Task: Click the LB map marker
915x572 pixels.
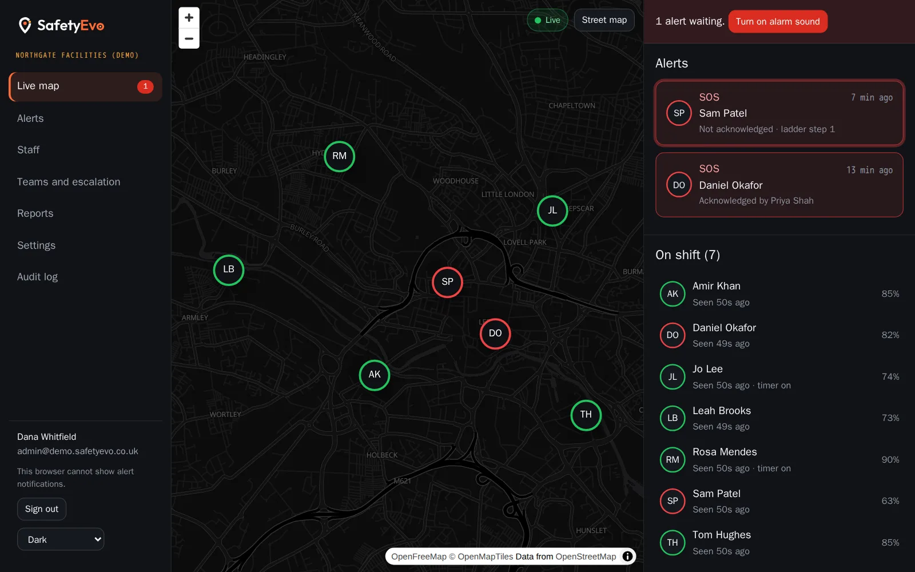Action: tap(229, 269)
